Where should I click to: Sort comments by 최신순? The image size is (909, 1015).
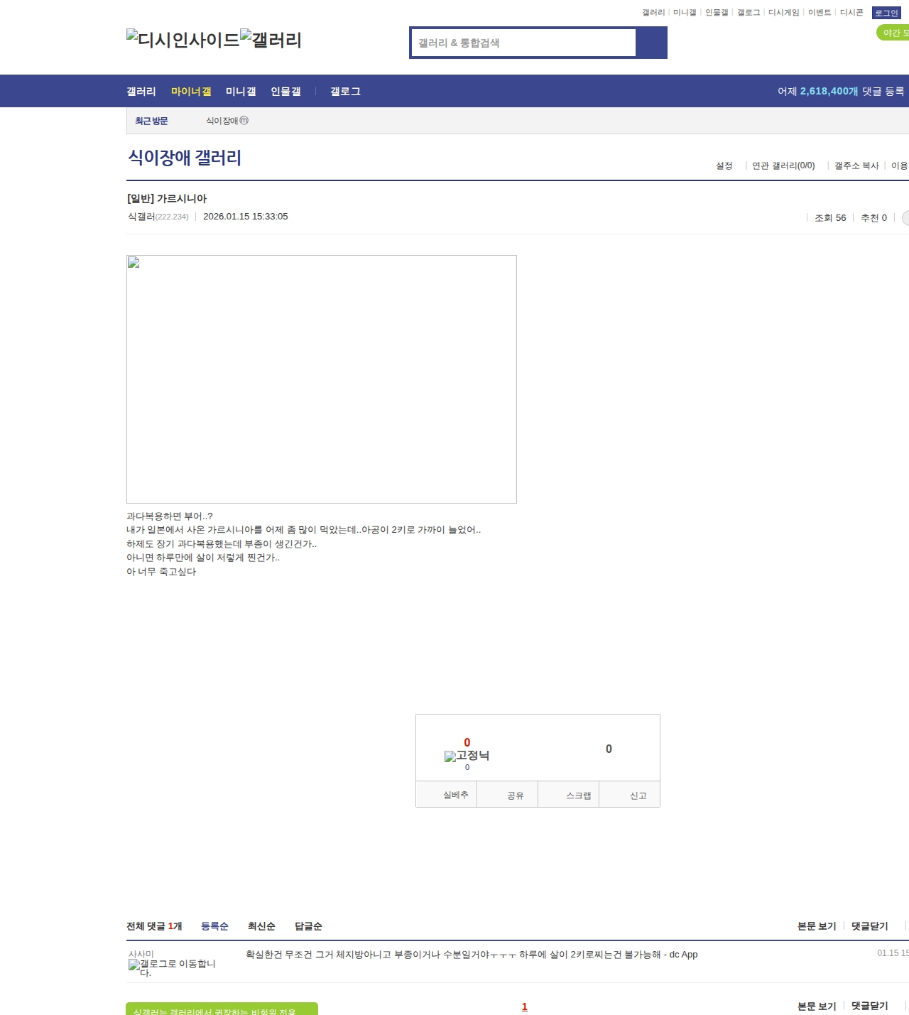click(261, 926)
